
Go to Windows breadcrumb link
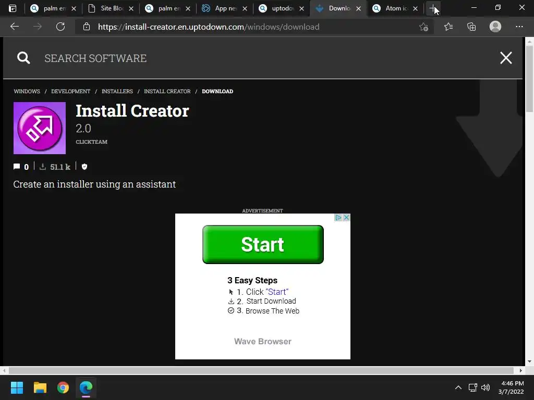pos(27,91)
